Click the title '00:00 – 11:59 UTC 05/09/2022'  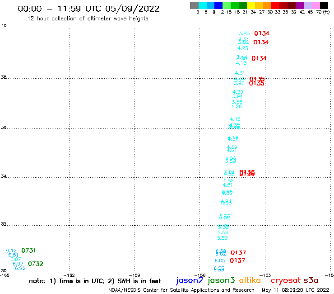click(x=88, y=9)
